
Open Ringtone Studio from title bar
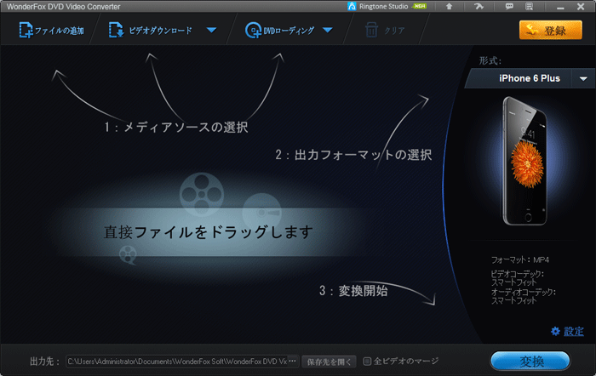[x=387, y=7]
